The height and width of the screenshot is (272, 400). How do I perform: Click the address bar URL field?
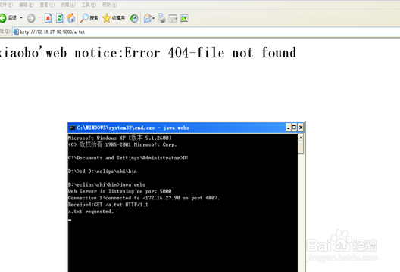point(206,32)
